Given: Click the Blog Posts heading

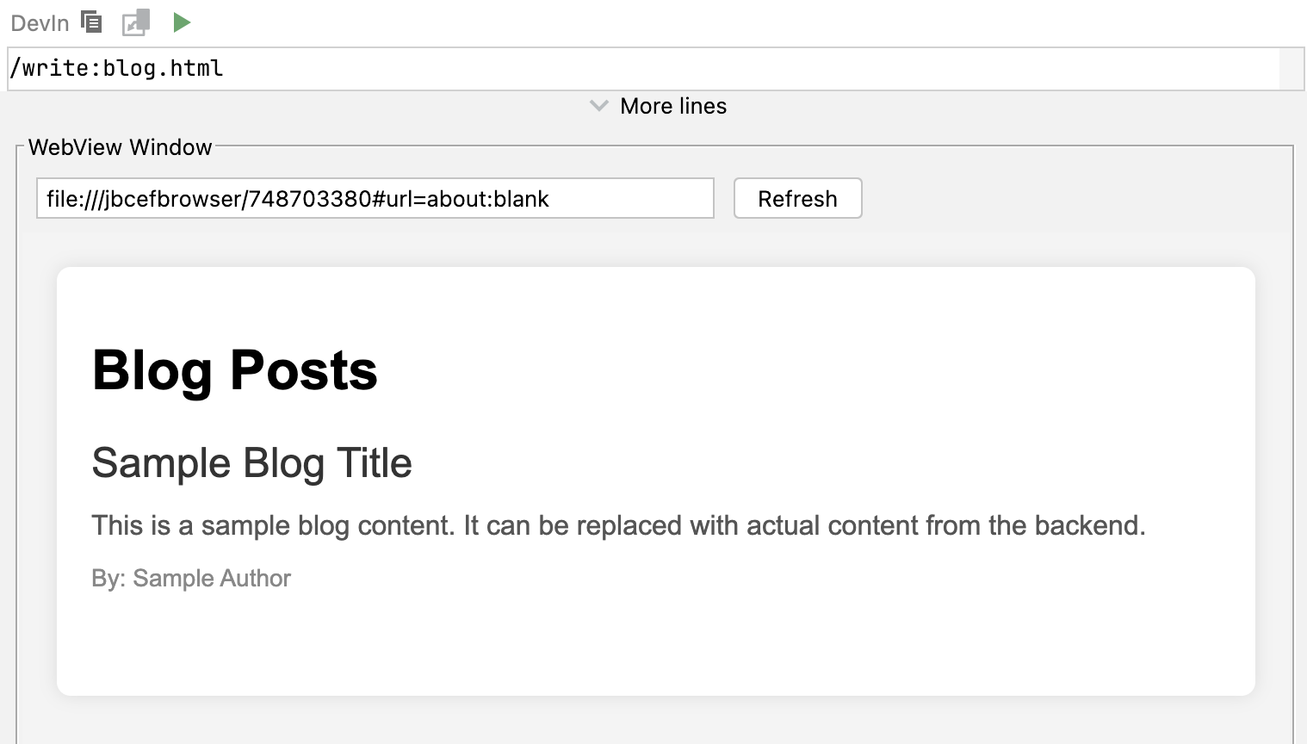Looking at the screenshot, I should [234, 370].
